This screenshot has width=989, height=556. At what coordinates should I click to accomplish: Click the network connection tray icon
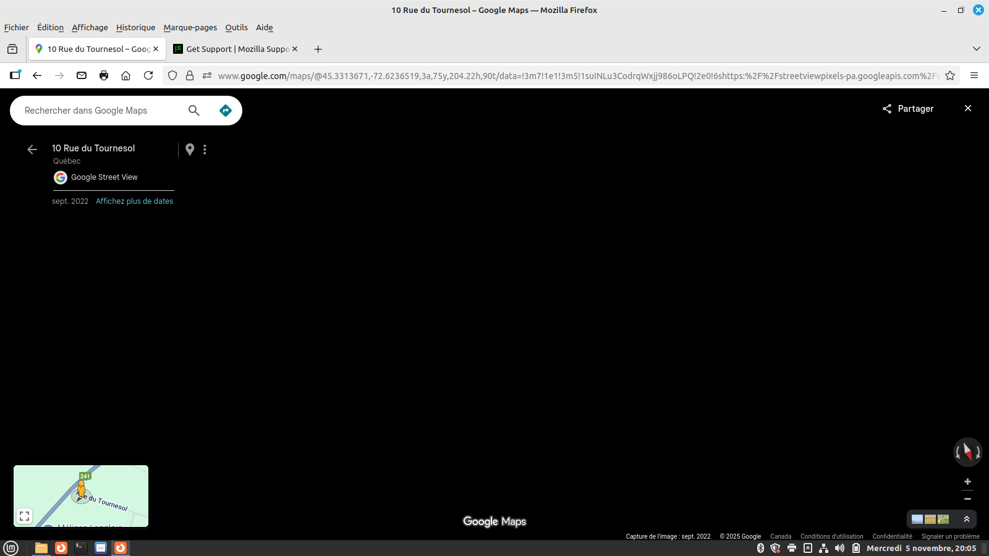coord(823,548)
